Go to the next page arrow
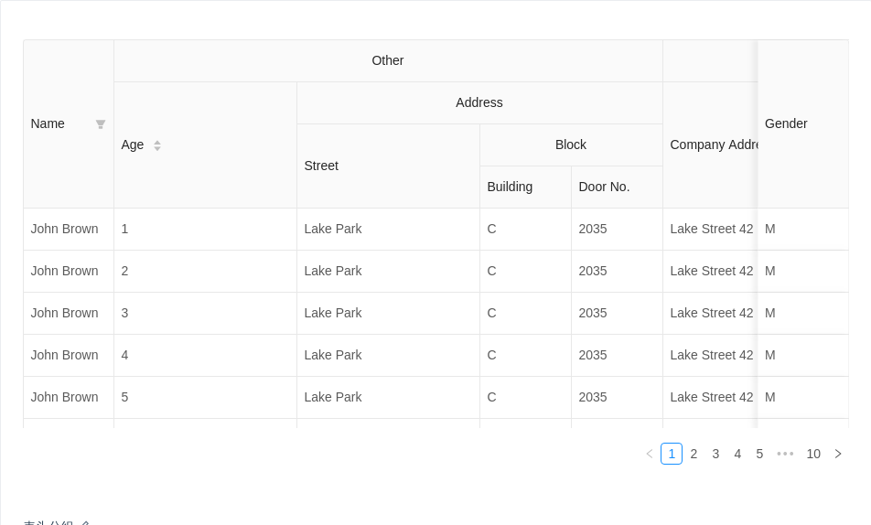871x525 pixels. (x=837, y=454)
